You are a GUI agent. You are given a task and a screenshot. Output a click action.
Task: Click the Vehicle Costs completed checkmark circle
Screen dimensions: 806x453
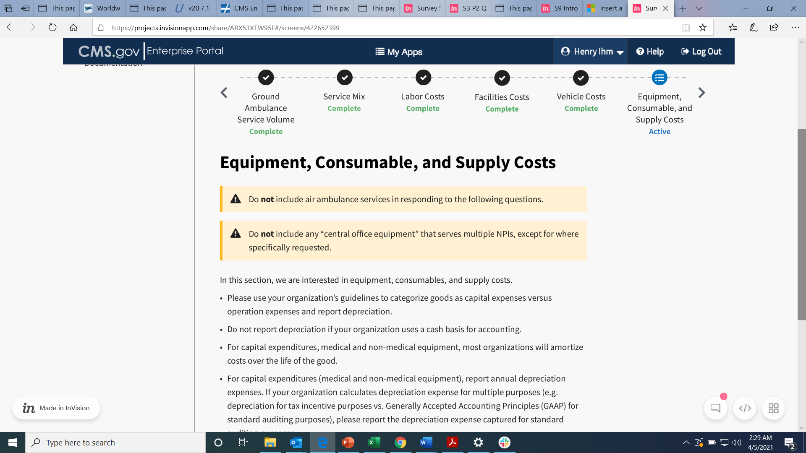(581, 78)
